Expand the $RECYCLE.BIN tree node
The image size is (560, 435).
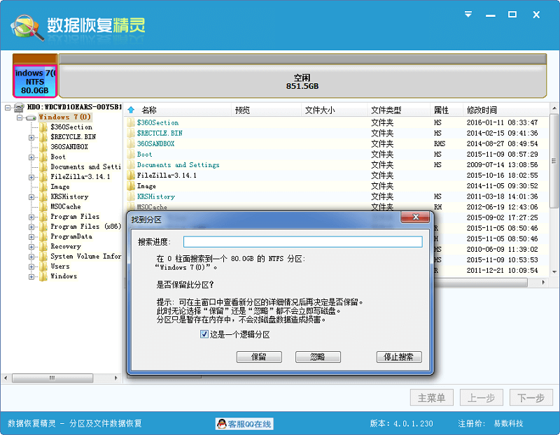(x=31, y=137)
